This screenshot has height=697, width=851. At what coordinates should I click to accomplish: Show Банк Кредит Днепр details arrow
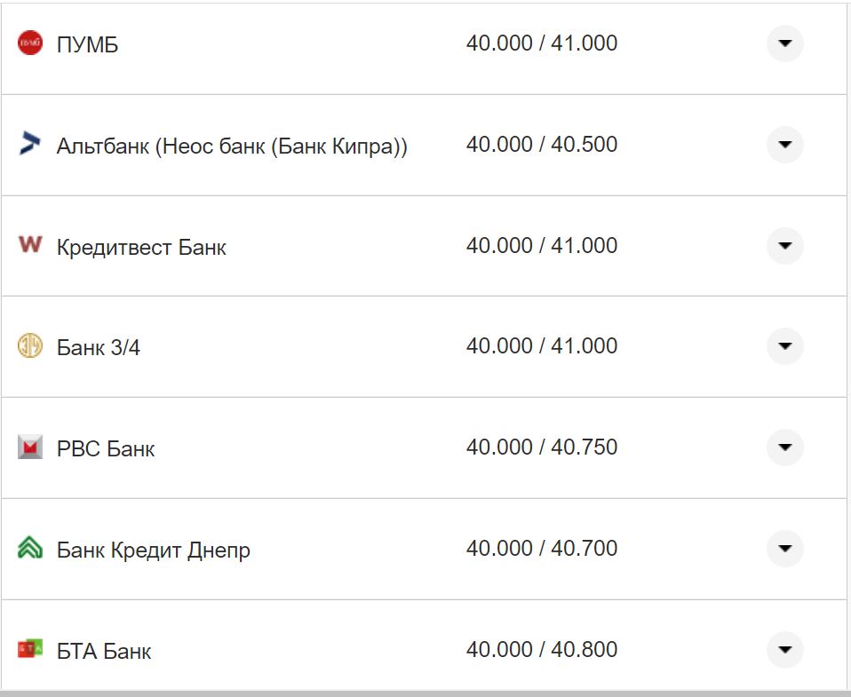point(784,549)
